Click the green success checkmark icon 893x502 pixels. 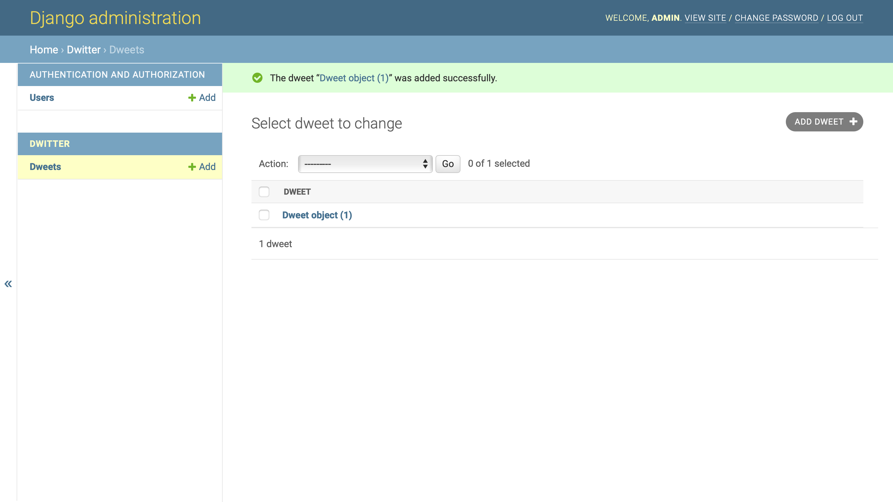tap(257, 78)
